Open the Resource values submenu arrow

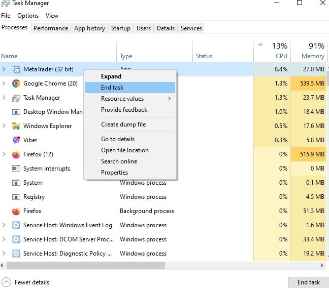[x=170, y=99]
